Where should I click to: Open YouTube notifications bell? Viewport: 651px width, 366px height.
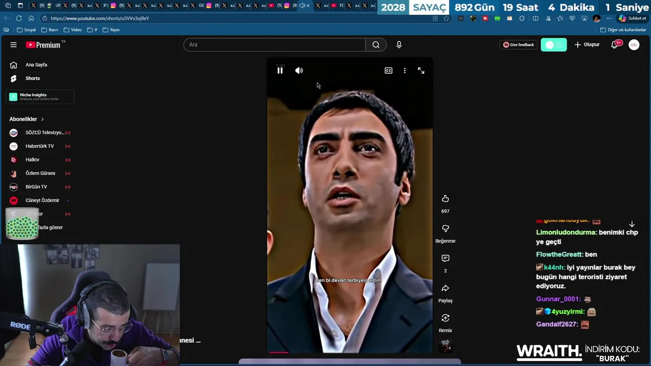(x=615, y=45)
